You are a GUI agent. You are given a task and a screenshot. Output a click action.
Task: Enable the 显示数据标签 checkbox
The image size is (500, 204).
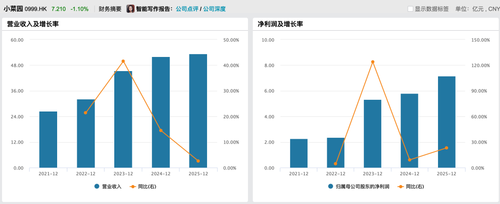click(x=411, y=9)
